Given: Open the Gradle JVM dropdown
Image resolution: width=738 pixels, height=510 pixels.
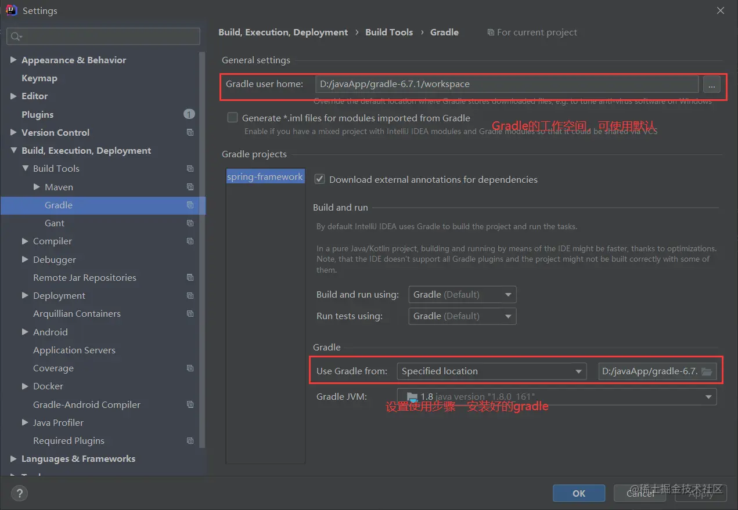Looking at the screenshot, I should point(556,397).
